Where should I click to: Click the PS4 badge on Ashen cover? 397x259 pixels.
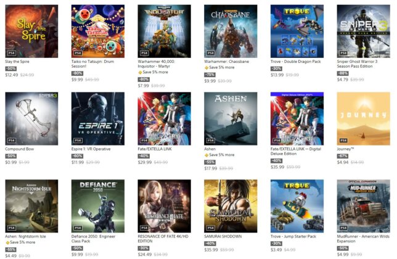(x=210, y=141)
